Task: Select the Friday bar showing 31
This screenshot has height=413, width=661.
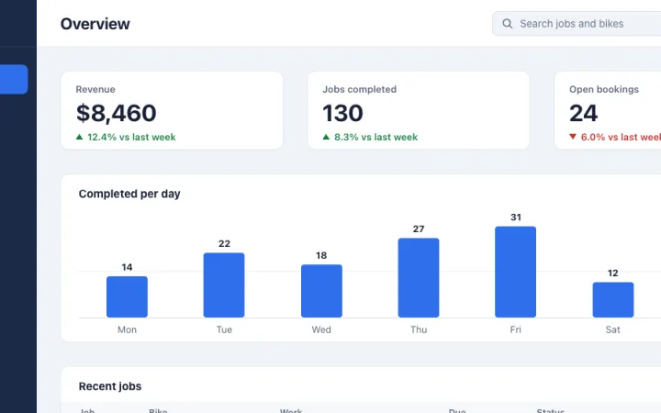Action: 516,272
